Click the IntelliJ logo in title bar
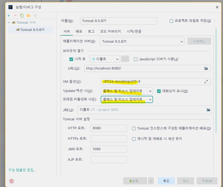Image resolution: width=223 pixels, height=187 pixels. point(10,7)
